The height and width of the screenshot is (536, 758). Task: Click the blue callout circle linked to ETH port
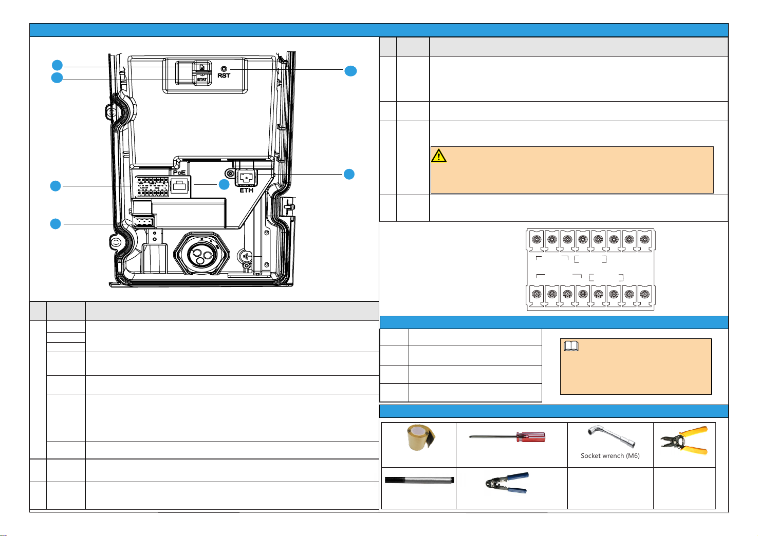pyautogui.click(x=349, y=174)
